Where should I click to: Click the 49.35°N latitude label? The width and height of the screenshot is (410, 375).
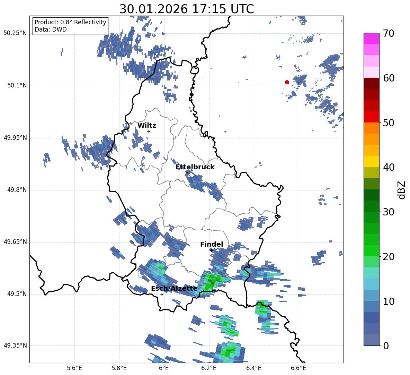coord(15,346)
